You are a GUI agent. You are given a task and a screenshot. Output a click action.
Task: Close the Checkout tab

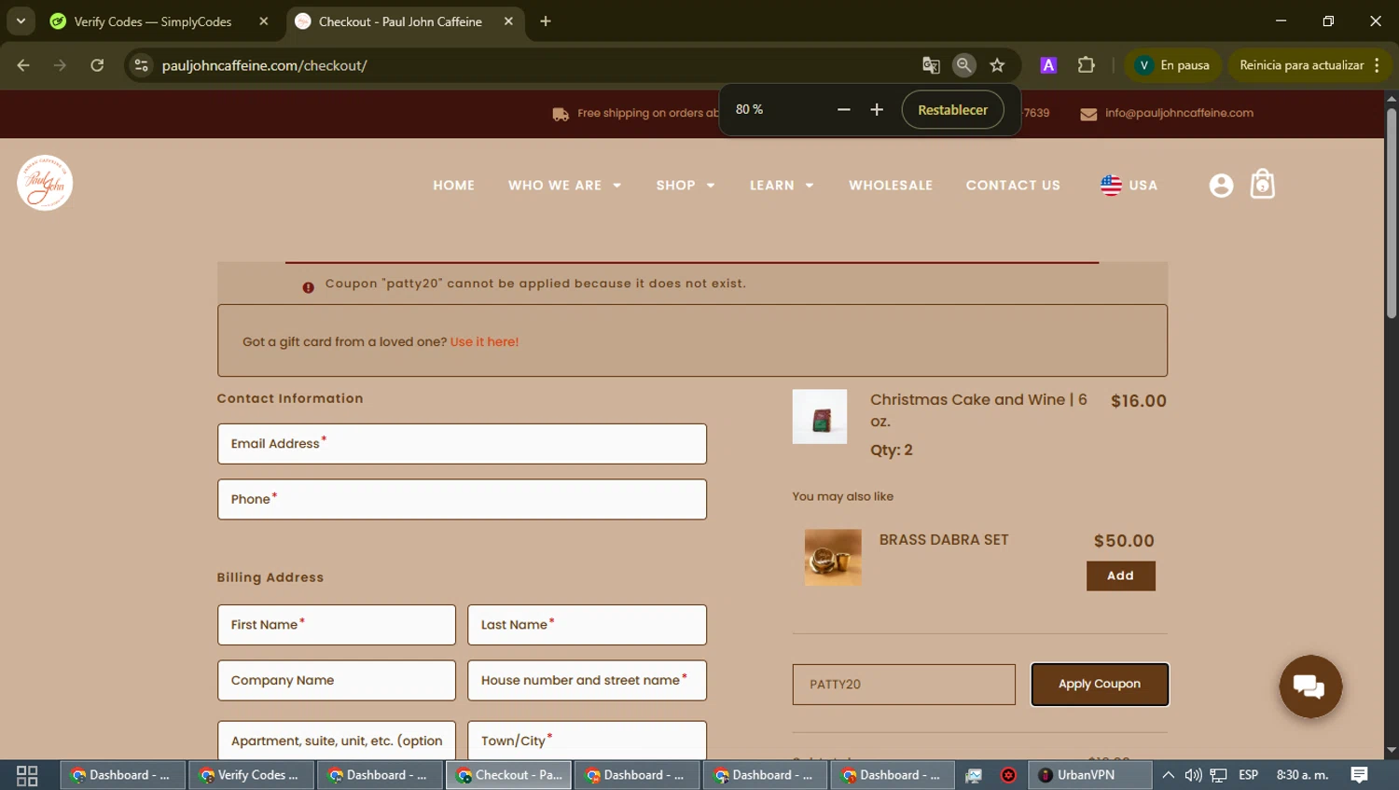point(508,21)
